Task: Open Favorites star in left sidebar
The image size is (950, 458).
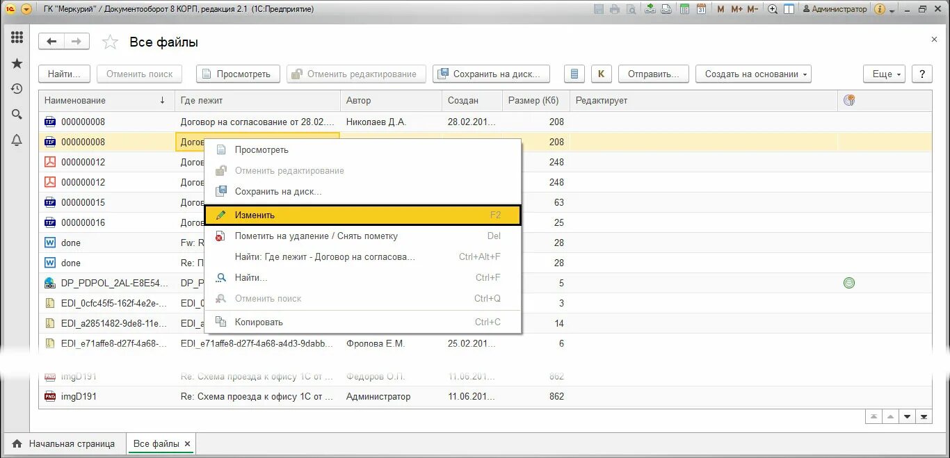Action: pyautogui.click(x=17, y=63)
